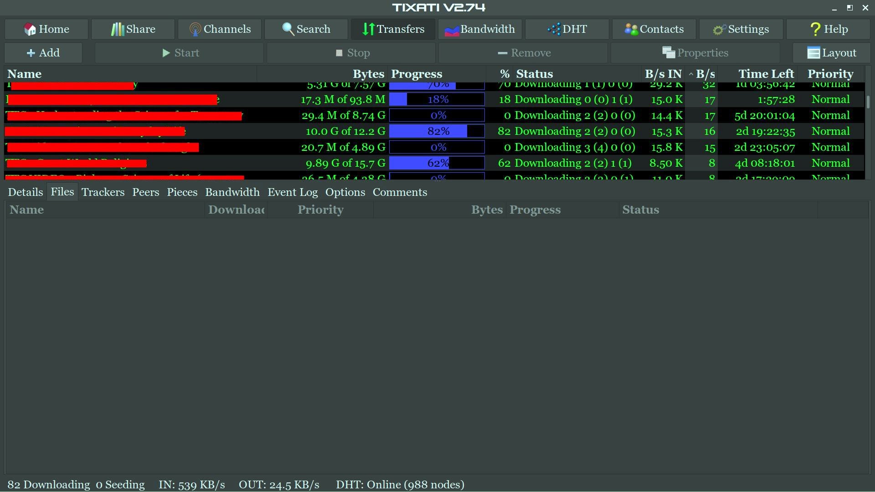Click 82 Downloading in status bar
This screenshot has width=875, height=492.
pyautogui.click(x=49, y=485)
